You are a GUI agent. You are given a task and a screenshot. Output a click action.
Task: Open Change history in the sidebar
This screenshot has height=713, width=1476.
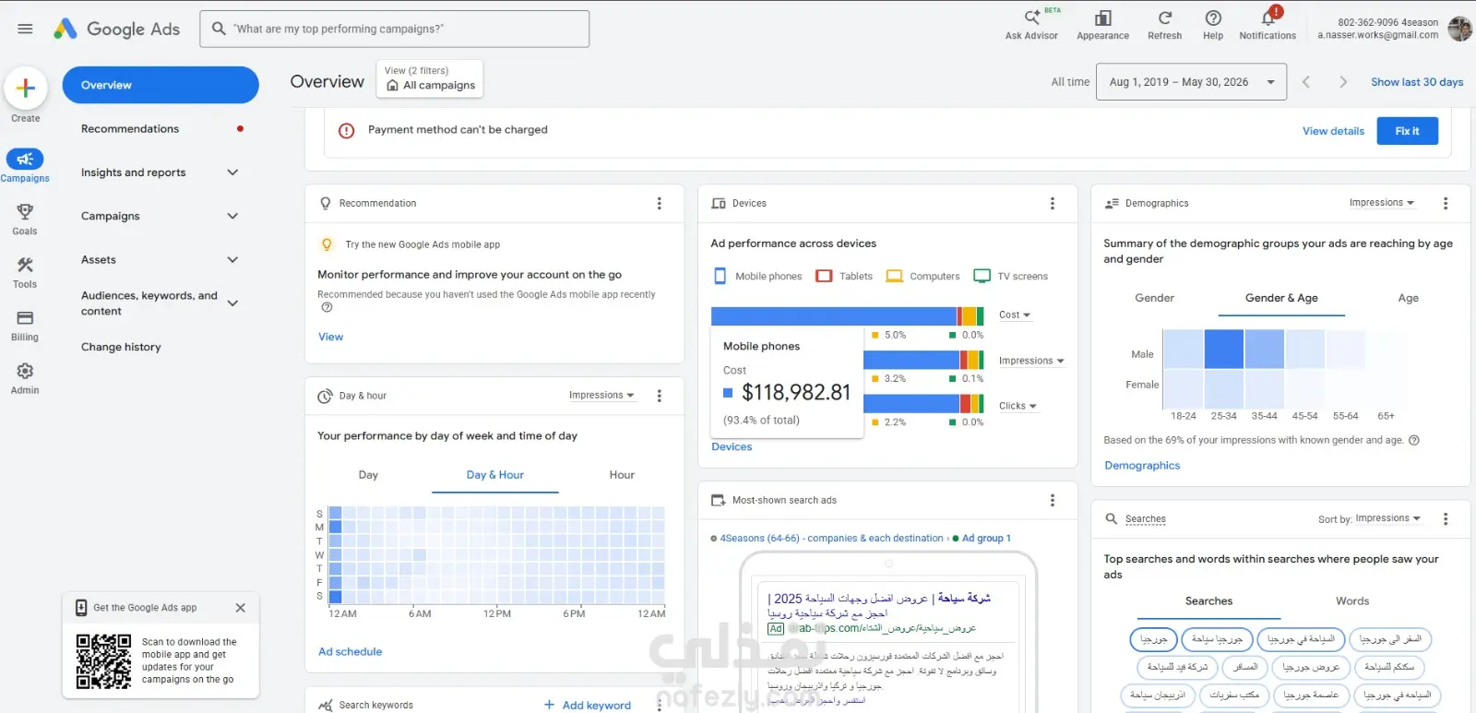click(x=121, y=348)
